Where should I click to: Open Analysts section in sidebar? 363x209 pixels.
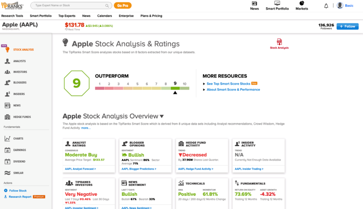[x=20, y=61]
